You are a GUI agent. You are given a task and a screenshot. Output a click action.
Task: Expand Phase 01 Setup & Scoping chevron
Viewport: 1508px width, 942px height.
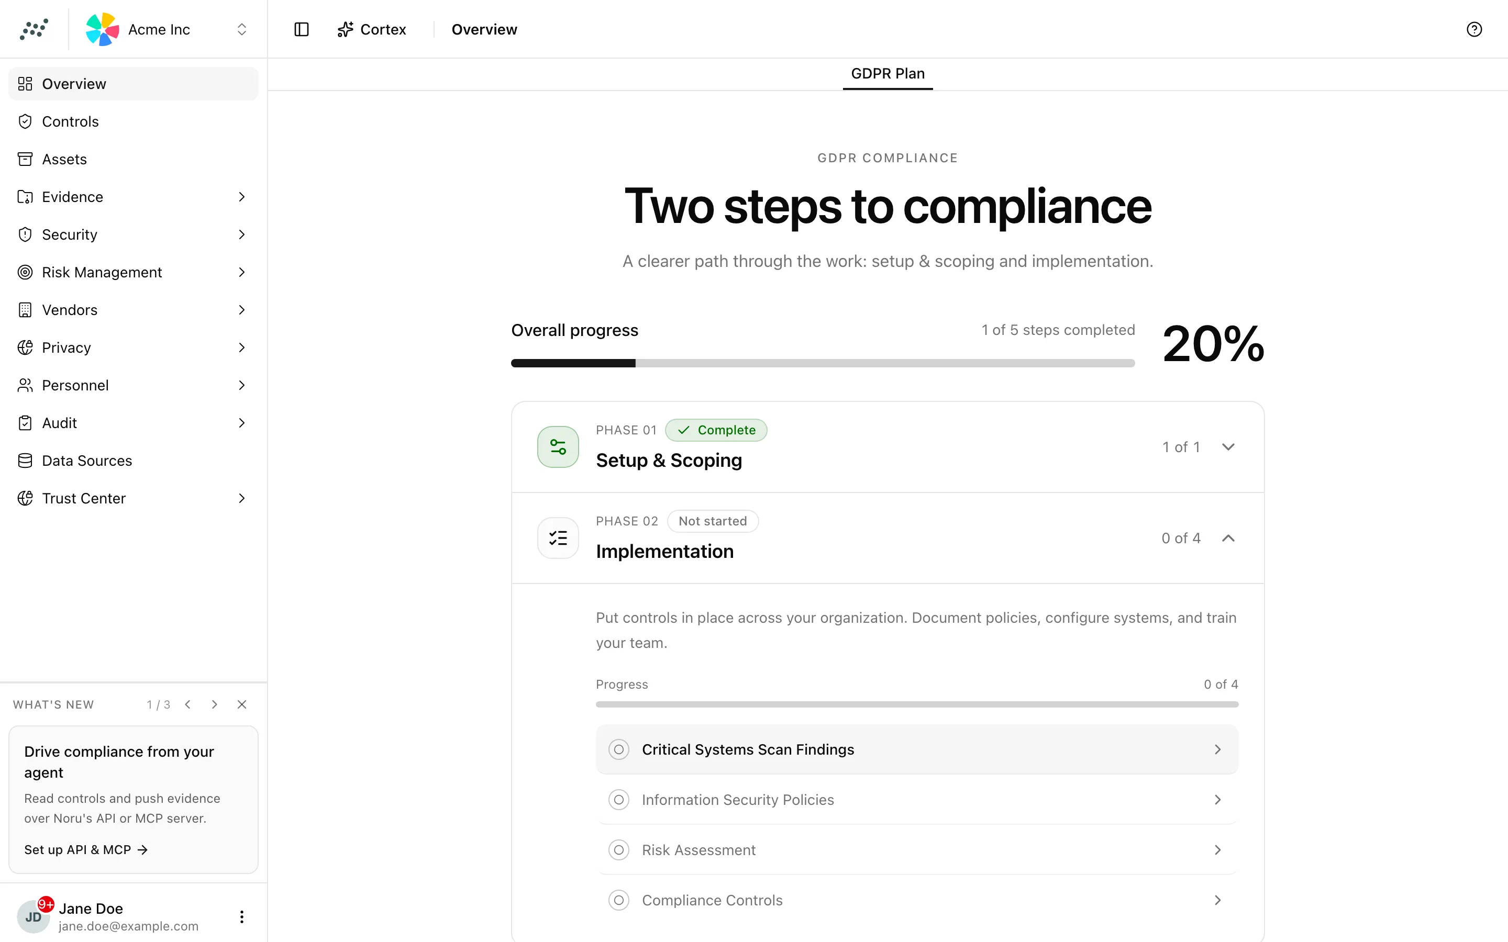click(1228, 447)
